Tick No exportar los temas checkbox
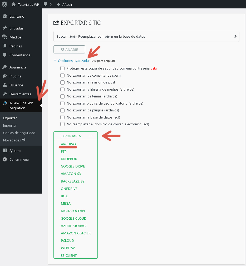 [x=62, y=96]
